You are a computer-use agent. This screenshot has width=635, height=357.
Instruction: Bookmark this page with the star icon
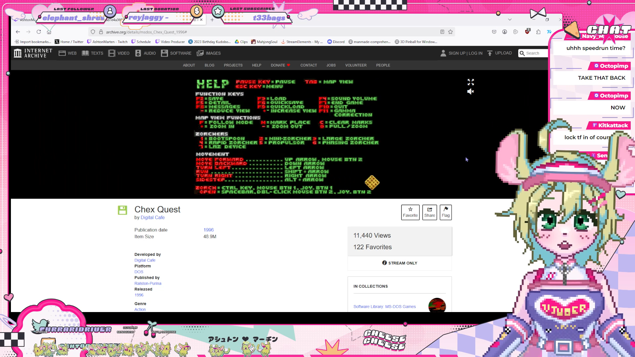pos(450,32)
